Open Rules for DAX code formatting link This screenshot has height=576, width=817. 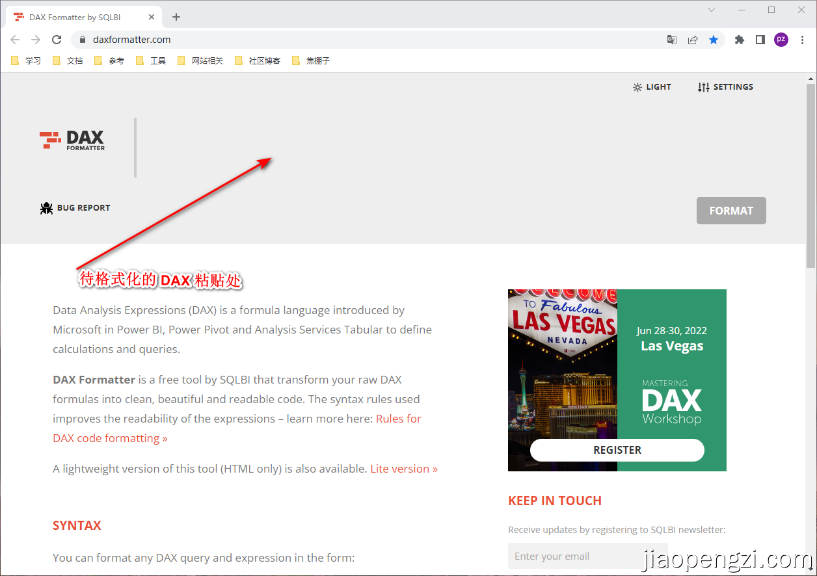237,428
